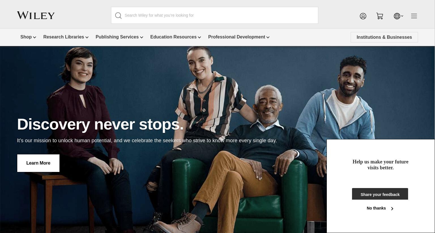Viewport: 435px width, 233px height.
Task: Click the arrow next to No thanks
Action: pos(392,209)
